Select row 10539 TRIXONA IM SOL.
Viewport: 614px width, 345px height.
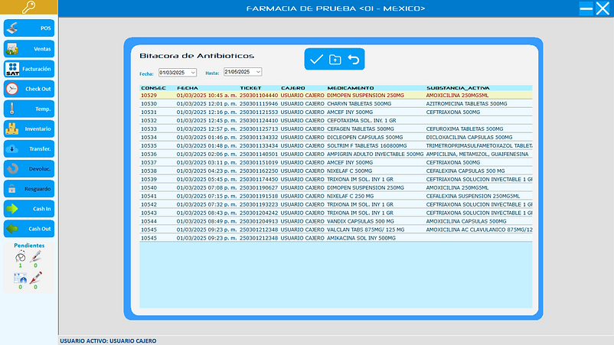tap(335, 179)
